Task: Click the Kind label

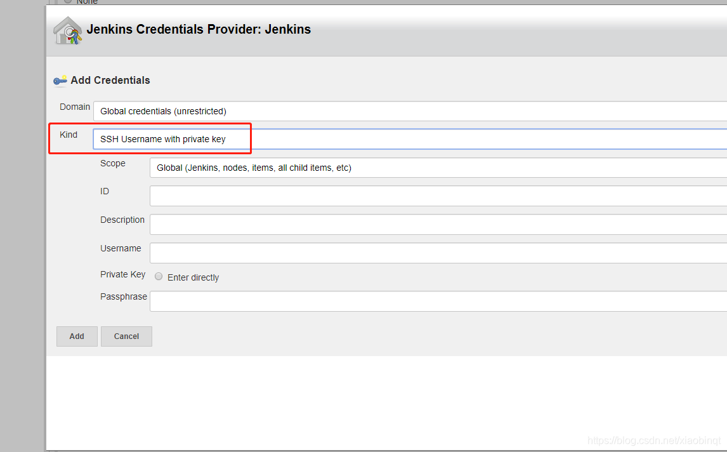Action: [x=69, y=135]
